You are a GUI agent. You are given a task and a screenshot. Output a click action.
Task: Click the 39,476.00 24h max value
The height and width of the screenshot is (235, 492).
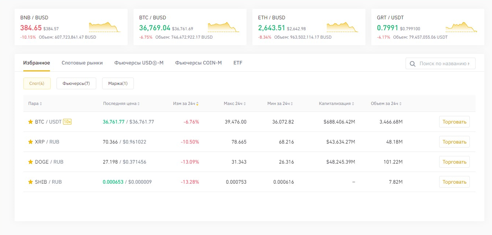(236, 122)
